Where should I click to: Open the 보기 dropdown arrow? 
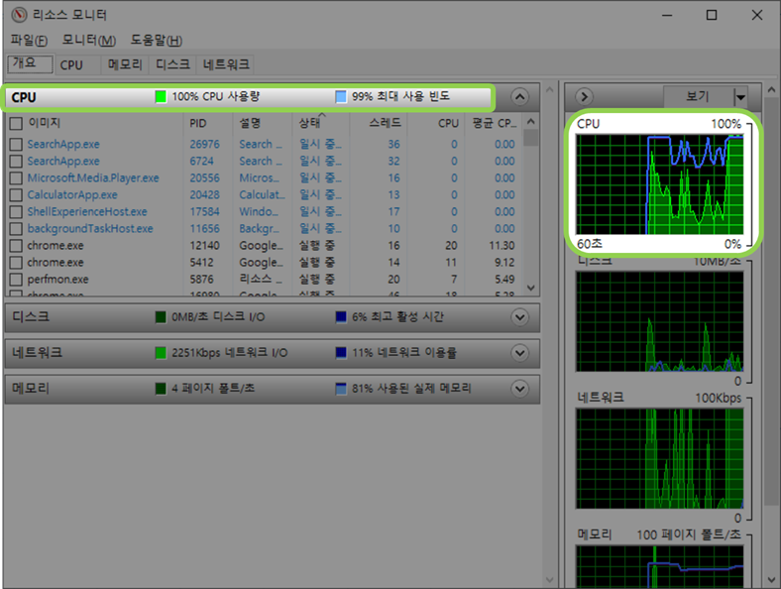[740, 96]
